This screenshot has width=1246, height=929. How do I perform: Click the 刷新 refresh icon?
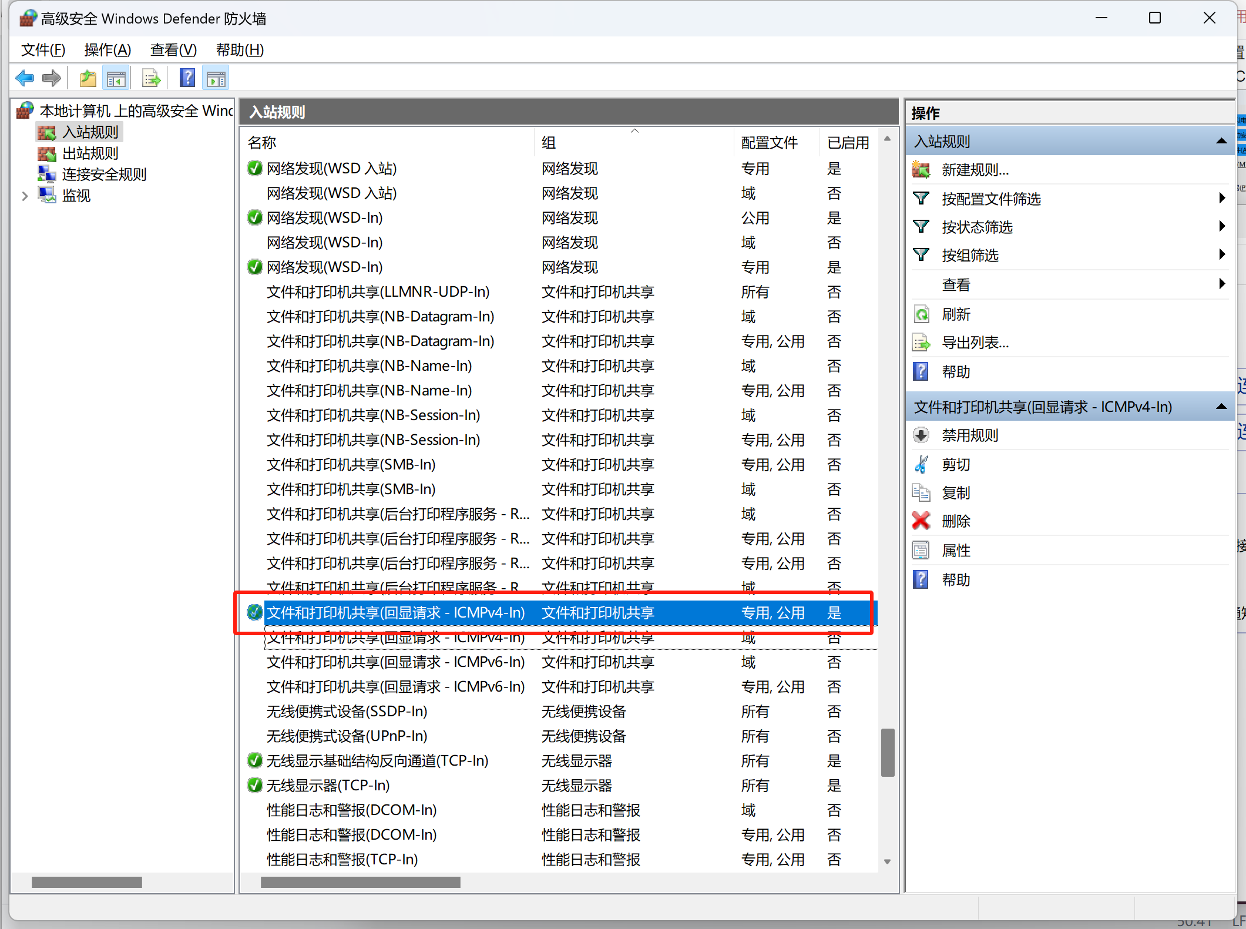point(921,314)
